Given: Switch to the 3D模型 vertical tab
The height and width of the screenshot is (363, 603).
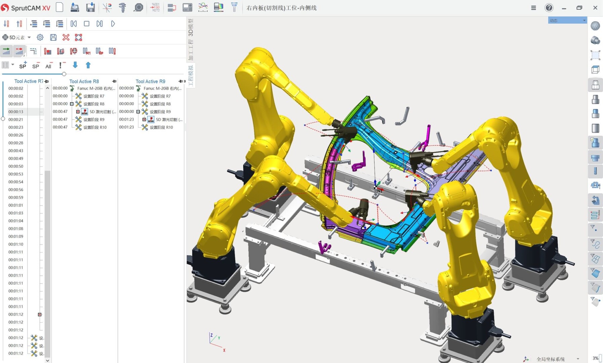Looking at the screenshot, I should tap(190, 28).
